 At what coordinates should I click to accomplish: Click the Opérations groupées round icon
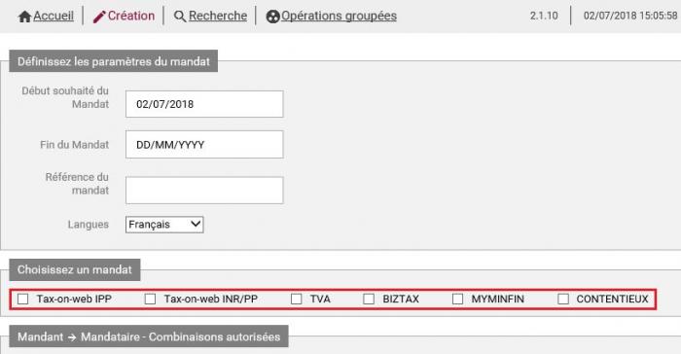[x=272, y=17]
